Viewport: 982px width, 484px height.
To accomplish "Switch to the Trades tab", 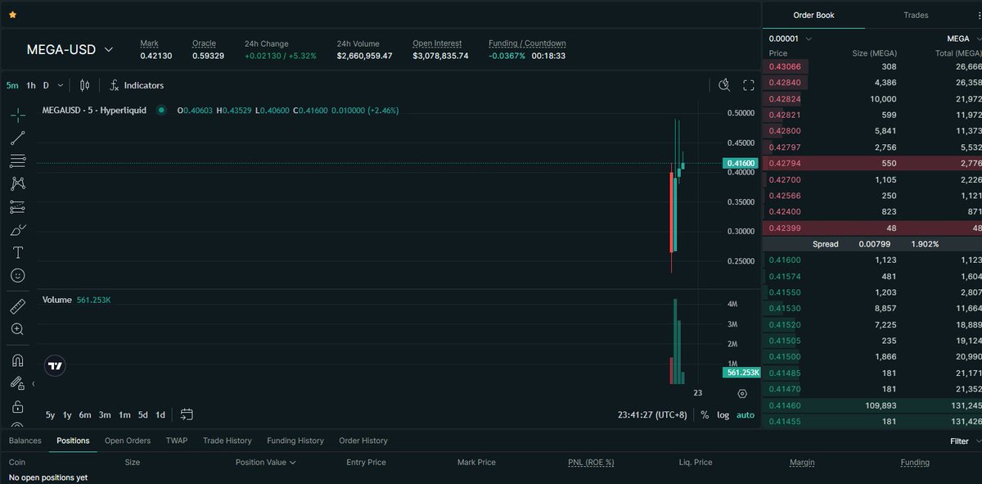I will [x=916, y=15].
